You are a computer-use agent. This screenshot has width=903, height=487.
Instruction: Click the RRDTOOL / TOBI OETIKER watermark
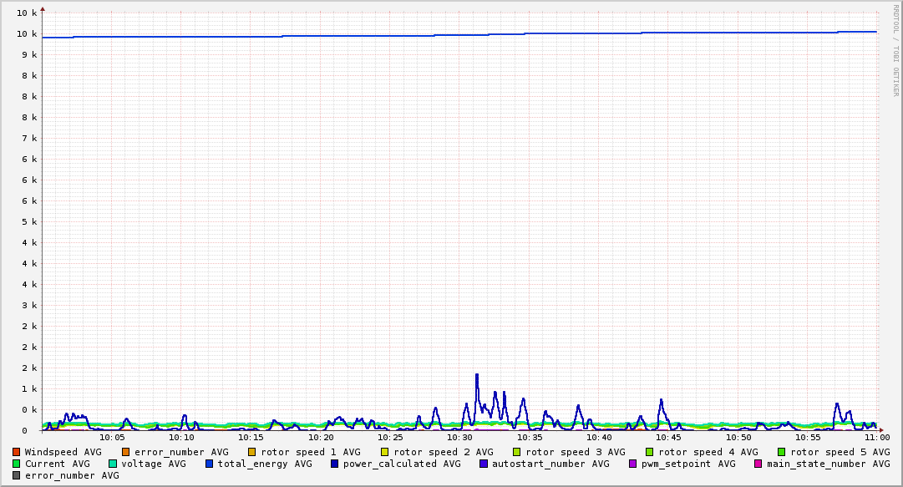tap(895, 50)
